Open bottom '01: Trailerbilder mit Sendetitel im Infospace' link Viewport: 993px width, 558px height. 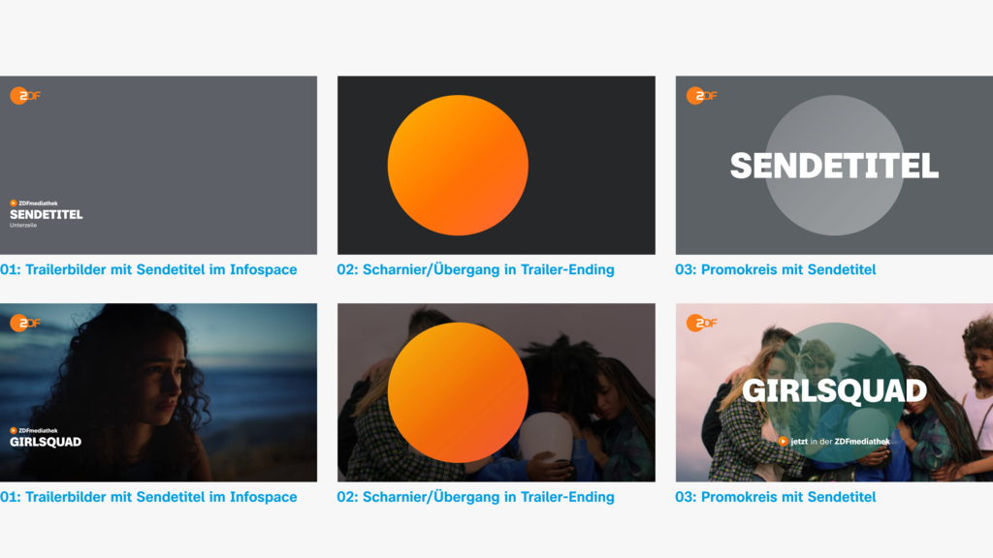pos(148,497)
